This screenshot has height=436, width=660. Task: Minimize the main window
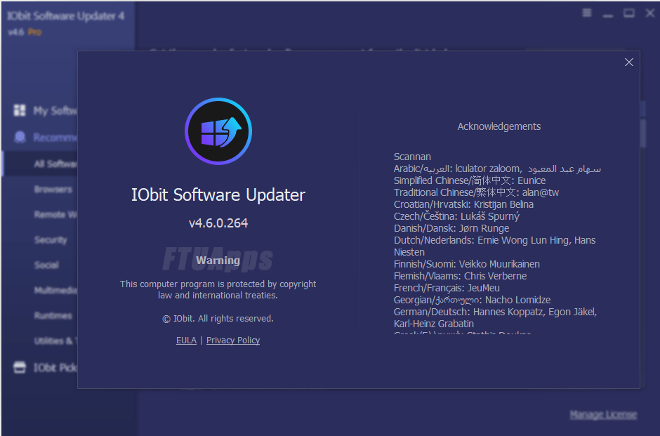tap(607, 14)
